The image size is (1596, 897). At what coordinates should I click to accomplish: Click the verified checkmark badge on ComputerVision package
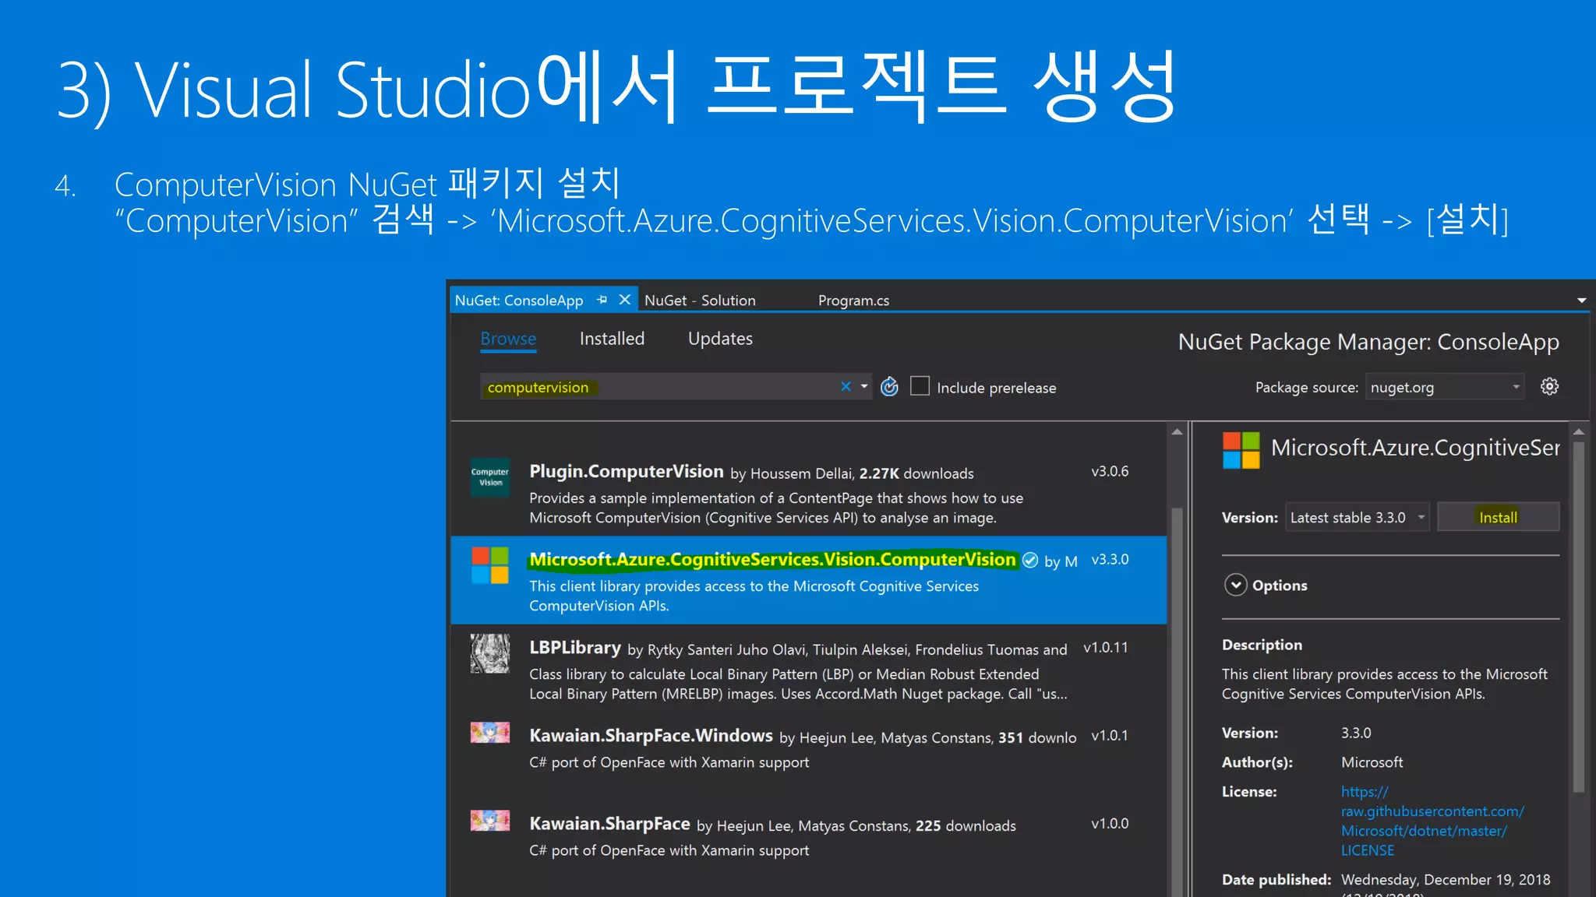pyautogui.click(x=1030, y=561)
